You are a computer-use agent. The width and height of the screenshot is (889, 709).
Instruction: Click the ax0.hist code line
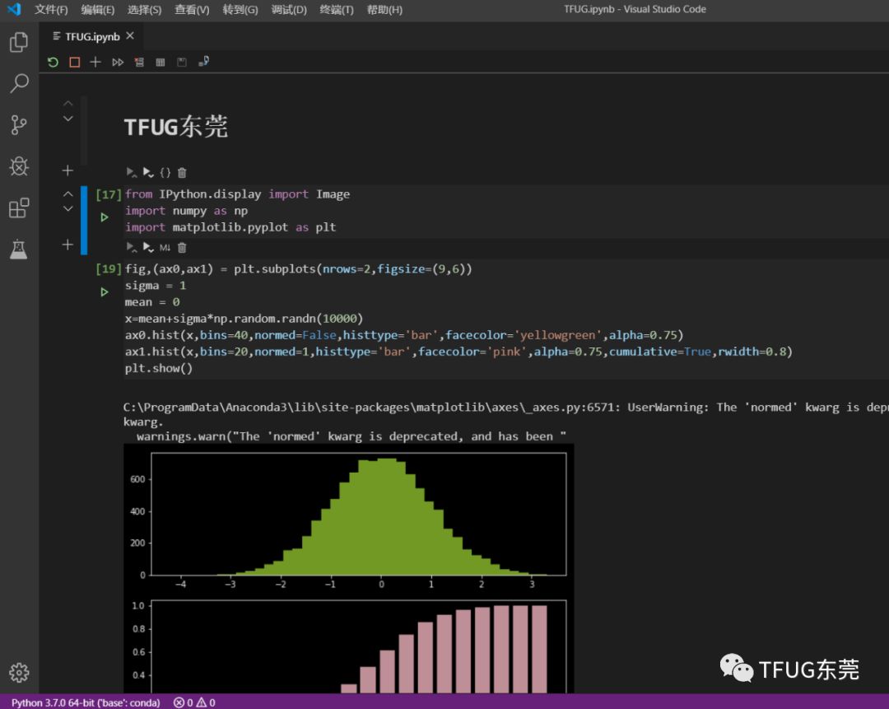(x=404, y=335)
